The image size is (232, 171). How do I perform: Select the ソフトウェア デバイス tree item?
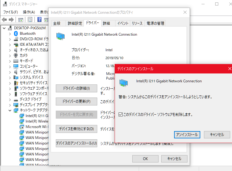30,94
